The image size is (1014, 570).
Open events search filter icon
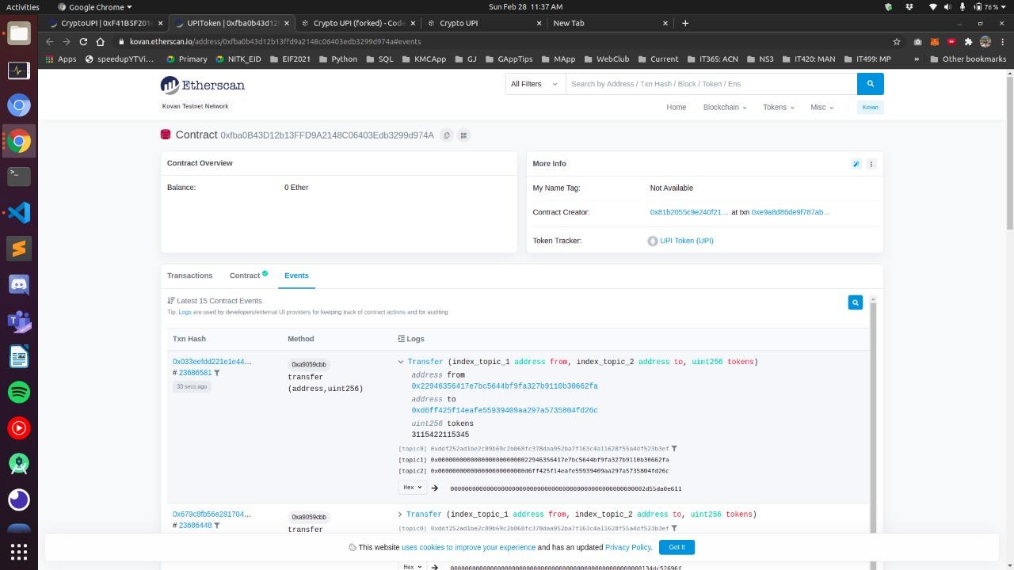point(855,302)
